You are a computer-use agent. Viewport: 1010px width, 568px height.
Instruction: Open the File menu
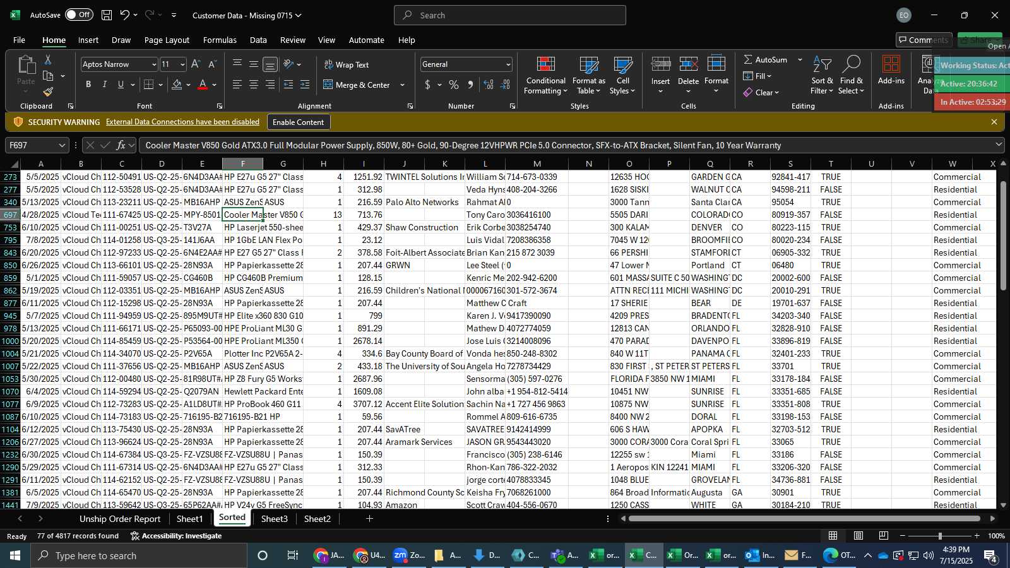19,40
